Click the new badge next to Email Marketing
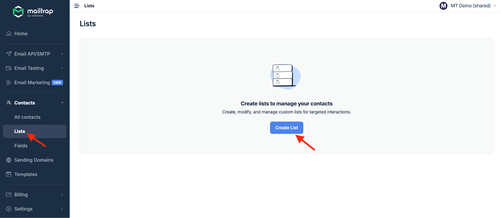Viewport: 501px width, 218px height. [x=57, y=82]
